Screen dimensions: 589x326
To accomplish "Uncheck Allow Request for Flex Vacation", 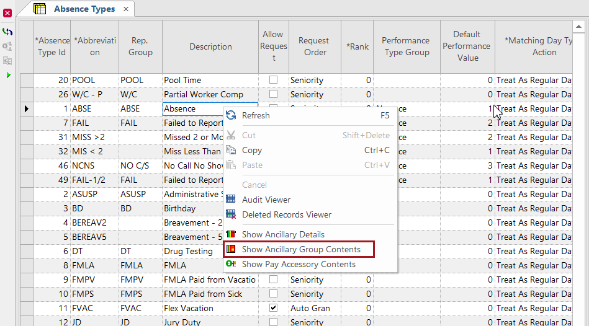I will click(x=274, y=307).
